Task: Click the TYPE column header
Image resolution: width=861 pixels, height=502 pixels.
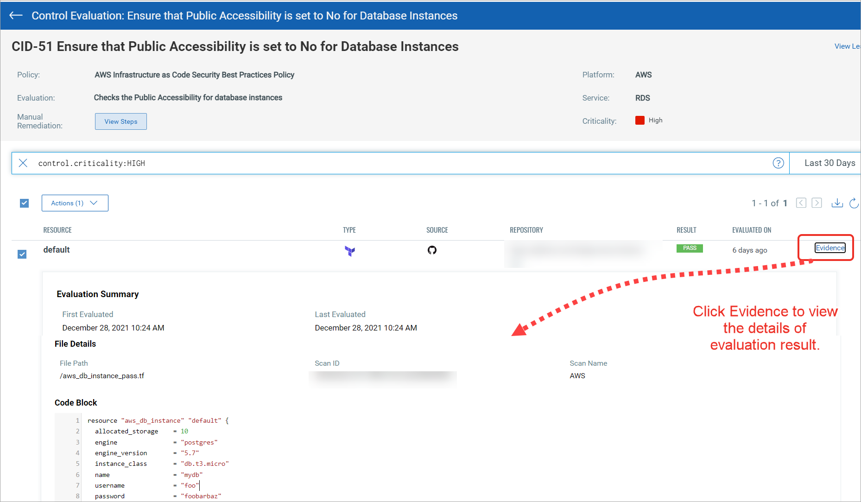Action: coord(349,230)
